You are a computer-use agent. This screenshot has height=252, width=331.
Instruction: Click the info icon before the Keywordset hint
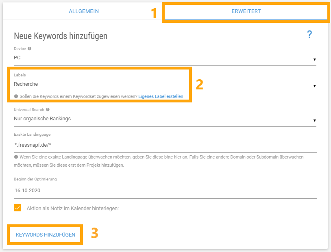(x=16, y=96)
